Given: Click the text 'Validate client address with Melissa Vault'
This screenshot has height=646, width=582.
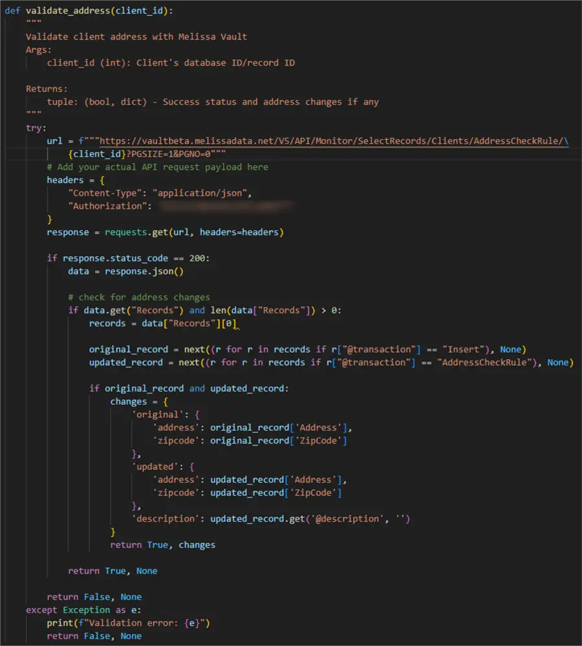Looking at the screenshot, I should 136,37.
